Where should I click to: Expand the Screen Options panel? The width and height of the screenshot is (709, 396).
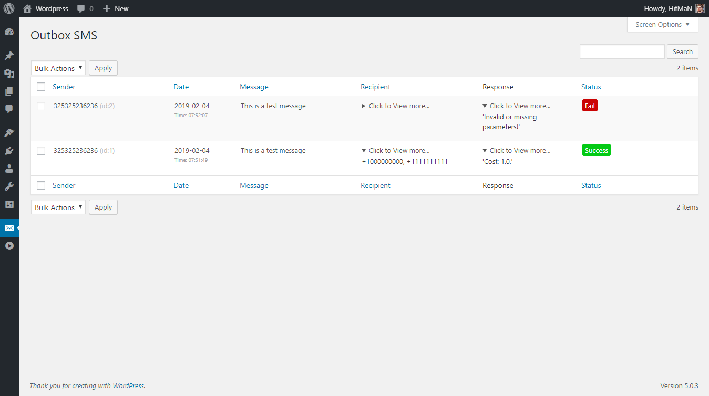point(662,25)
